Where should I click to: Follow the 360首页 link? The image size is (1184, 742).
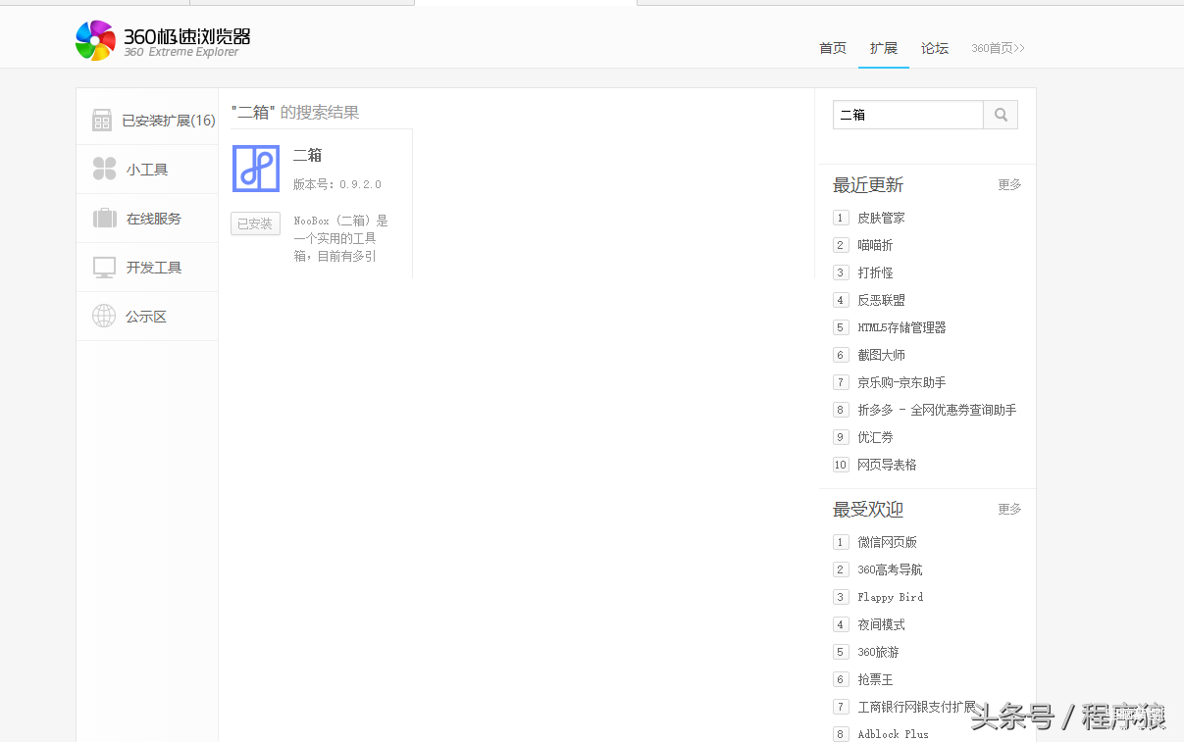pyautogui.click(x=998, y=48)
